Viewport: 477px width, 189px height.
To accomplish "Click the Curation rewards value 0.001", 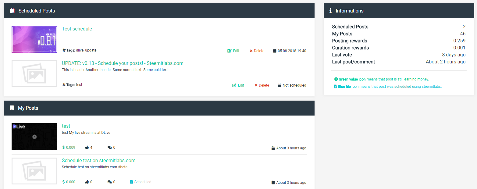I will 459,48.
